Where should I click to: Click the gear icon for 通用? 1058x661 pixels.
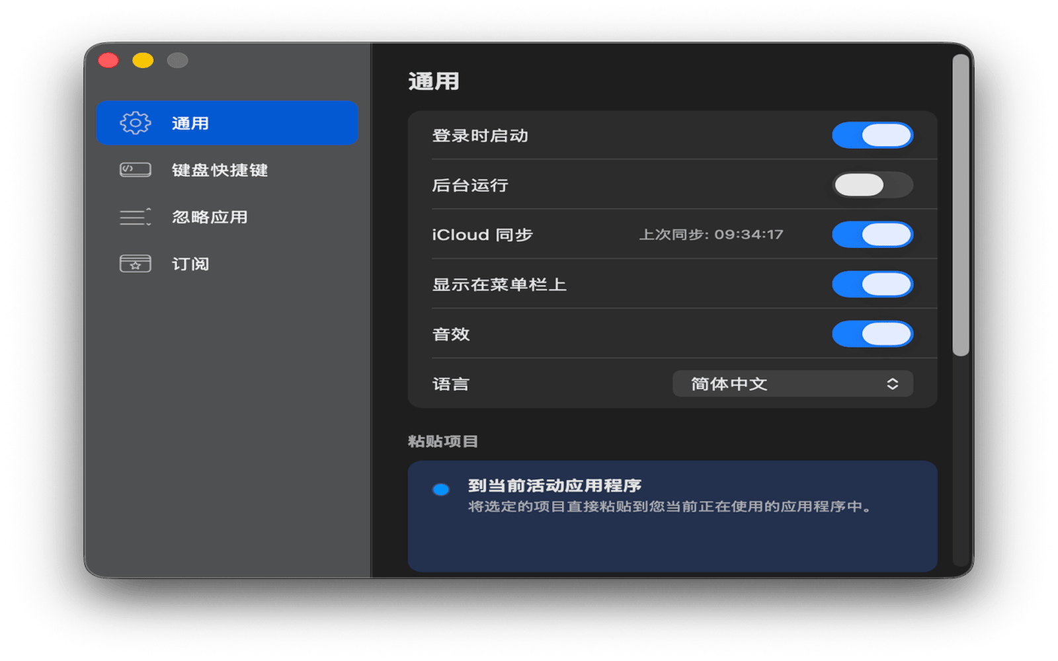[135, 123]
